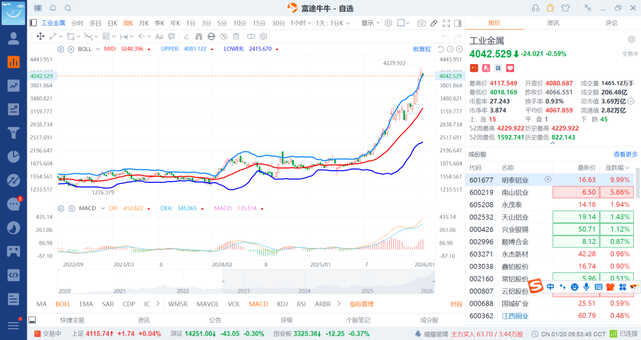Screen dimensions: 641x340
Task: Switch to the 资讯 tab in right panel
Action: coord(553,23)
